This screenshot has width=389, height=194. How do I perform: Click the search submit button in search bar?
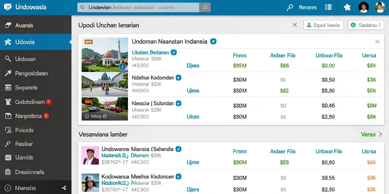(205, 8)
